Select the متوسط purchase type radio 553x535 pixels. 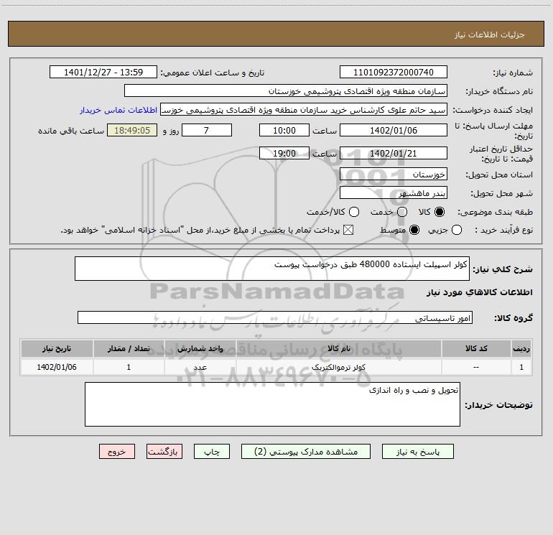[414, 230]
